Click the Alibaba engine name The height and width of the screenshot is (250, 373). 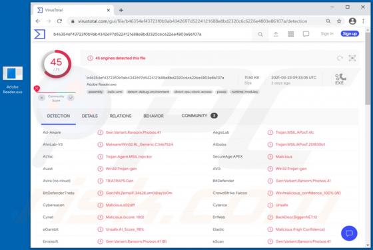[x=219, y=144]
